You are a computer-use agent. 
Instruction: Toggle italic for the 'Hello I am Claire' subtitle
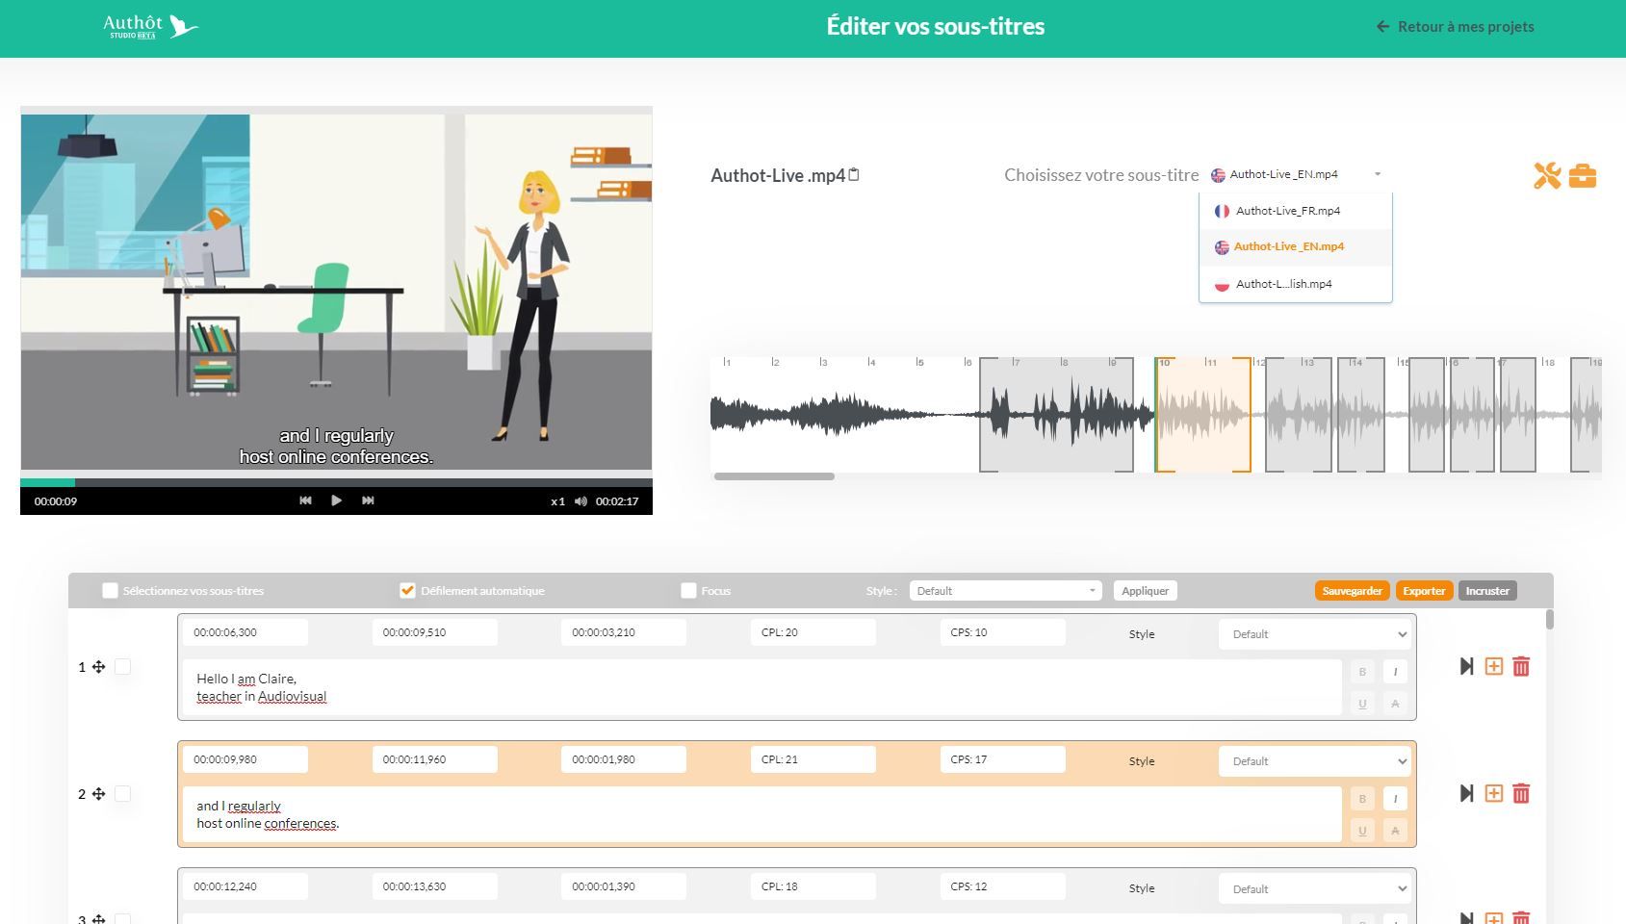[x=1395, y=672]
